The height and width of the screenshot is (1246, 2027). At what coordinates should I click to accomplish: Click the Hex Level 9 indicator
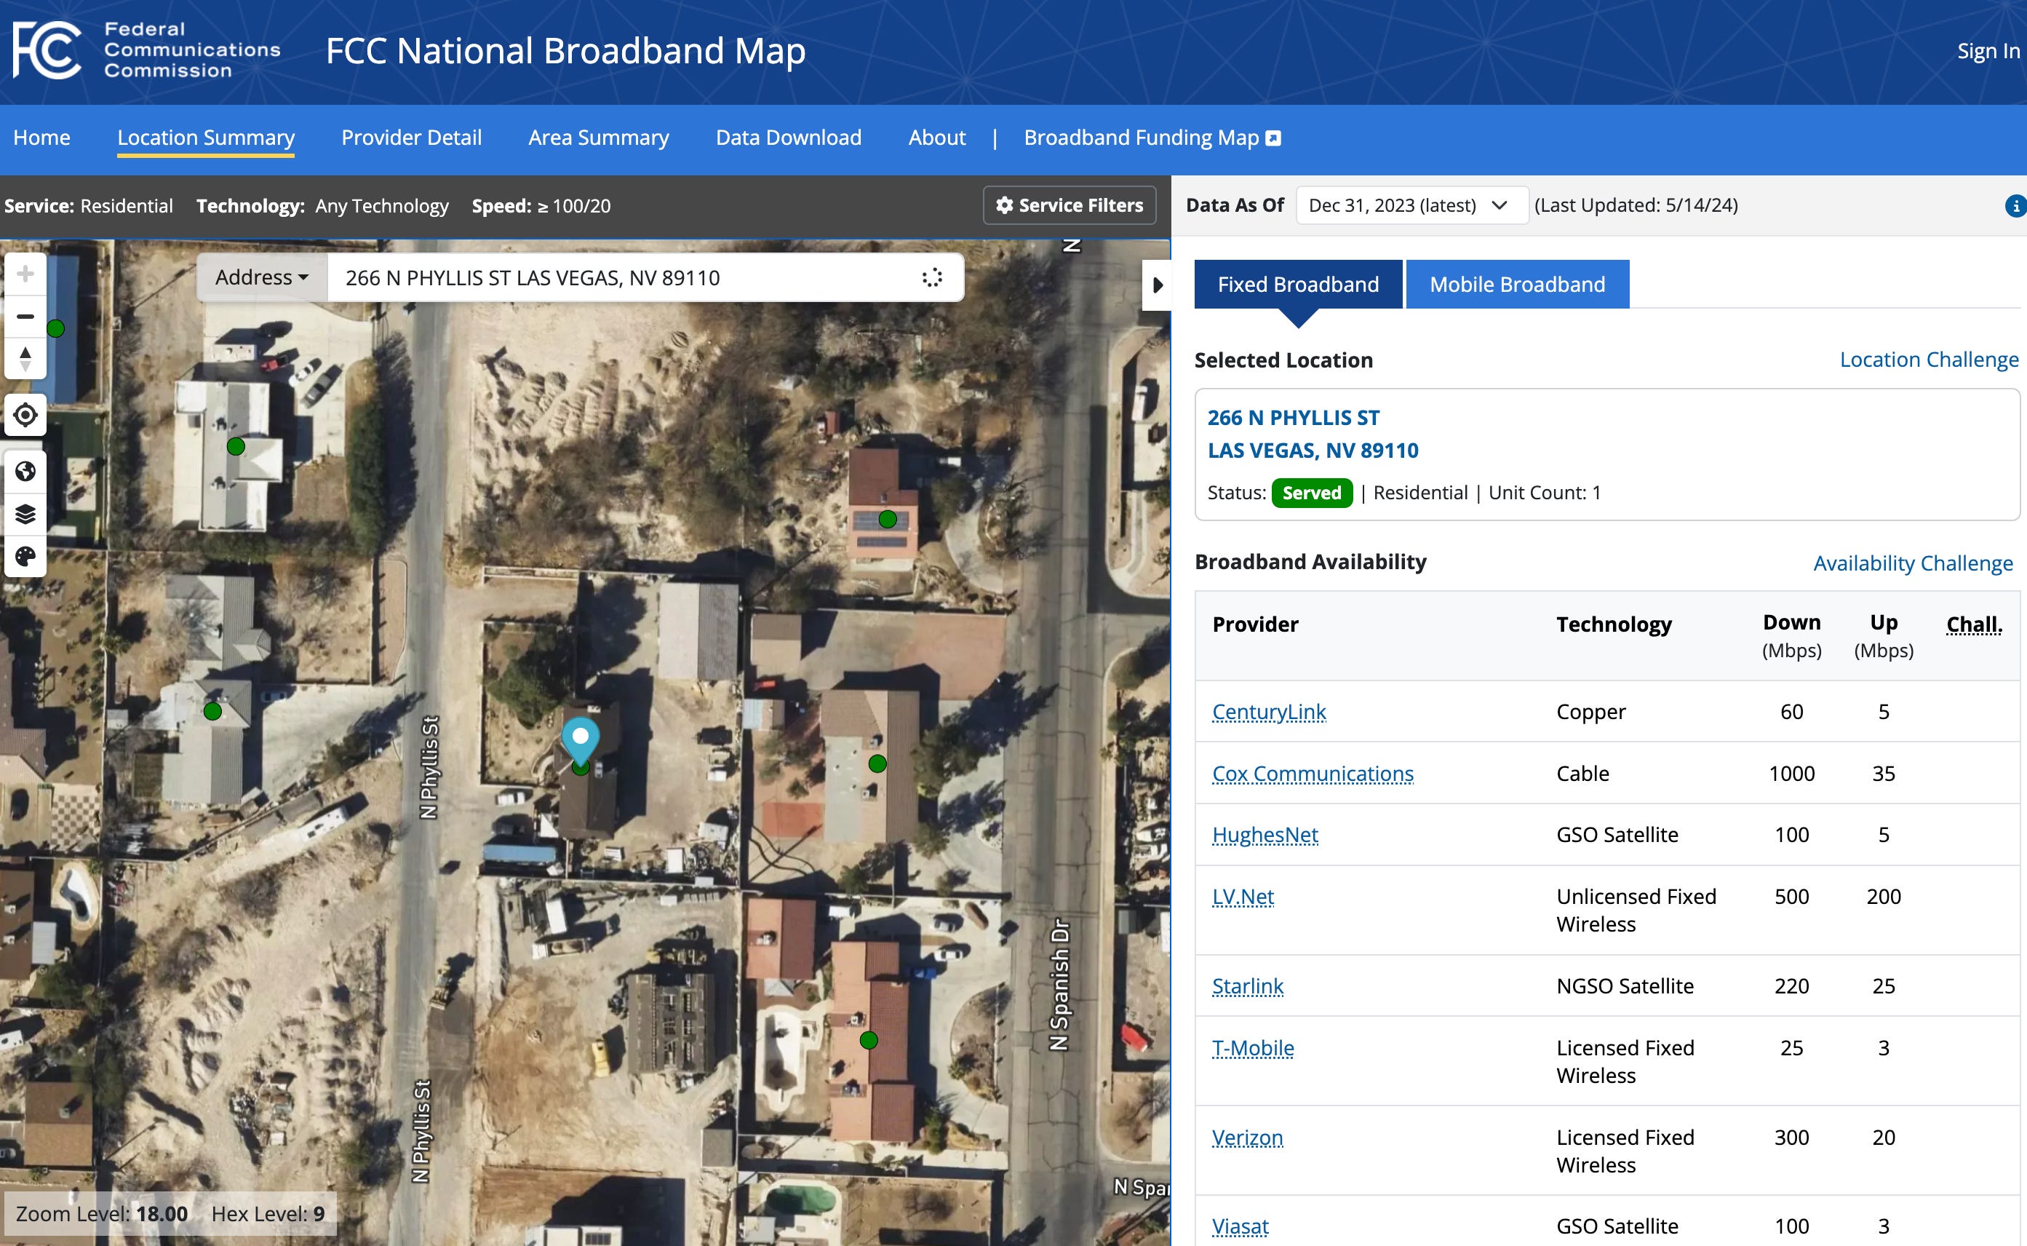268,1214
